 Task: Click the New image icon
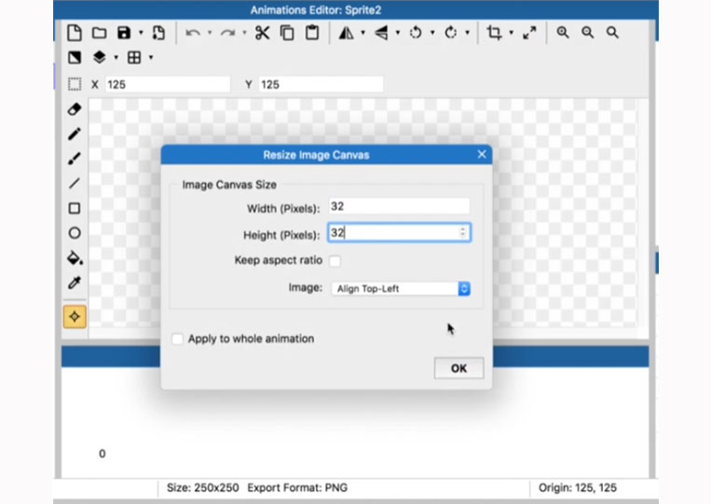pos(75,33)
